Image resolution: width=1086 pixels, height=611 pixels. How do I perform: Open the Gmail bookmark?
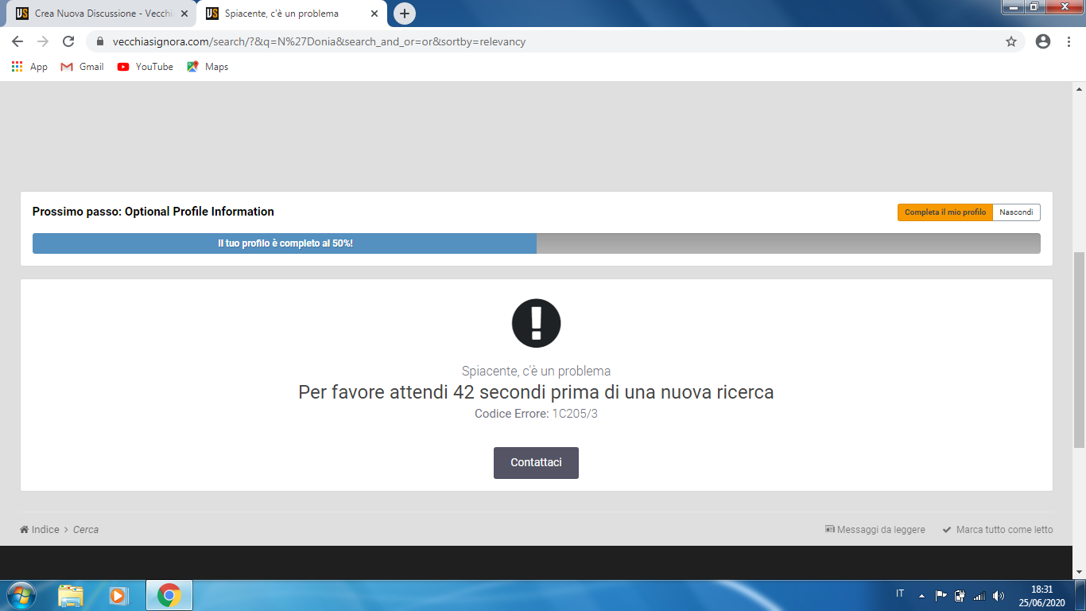coord(83,67)
